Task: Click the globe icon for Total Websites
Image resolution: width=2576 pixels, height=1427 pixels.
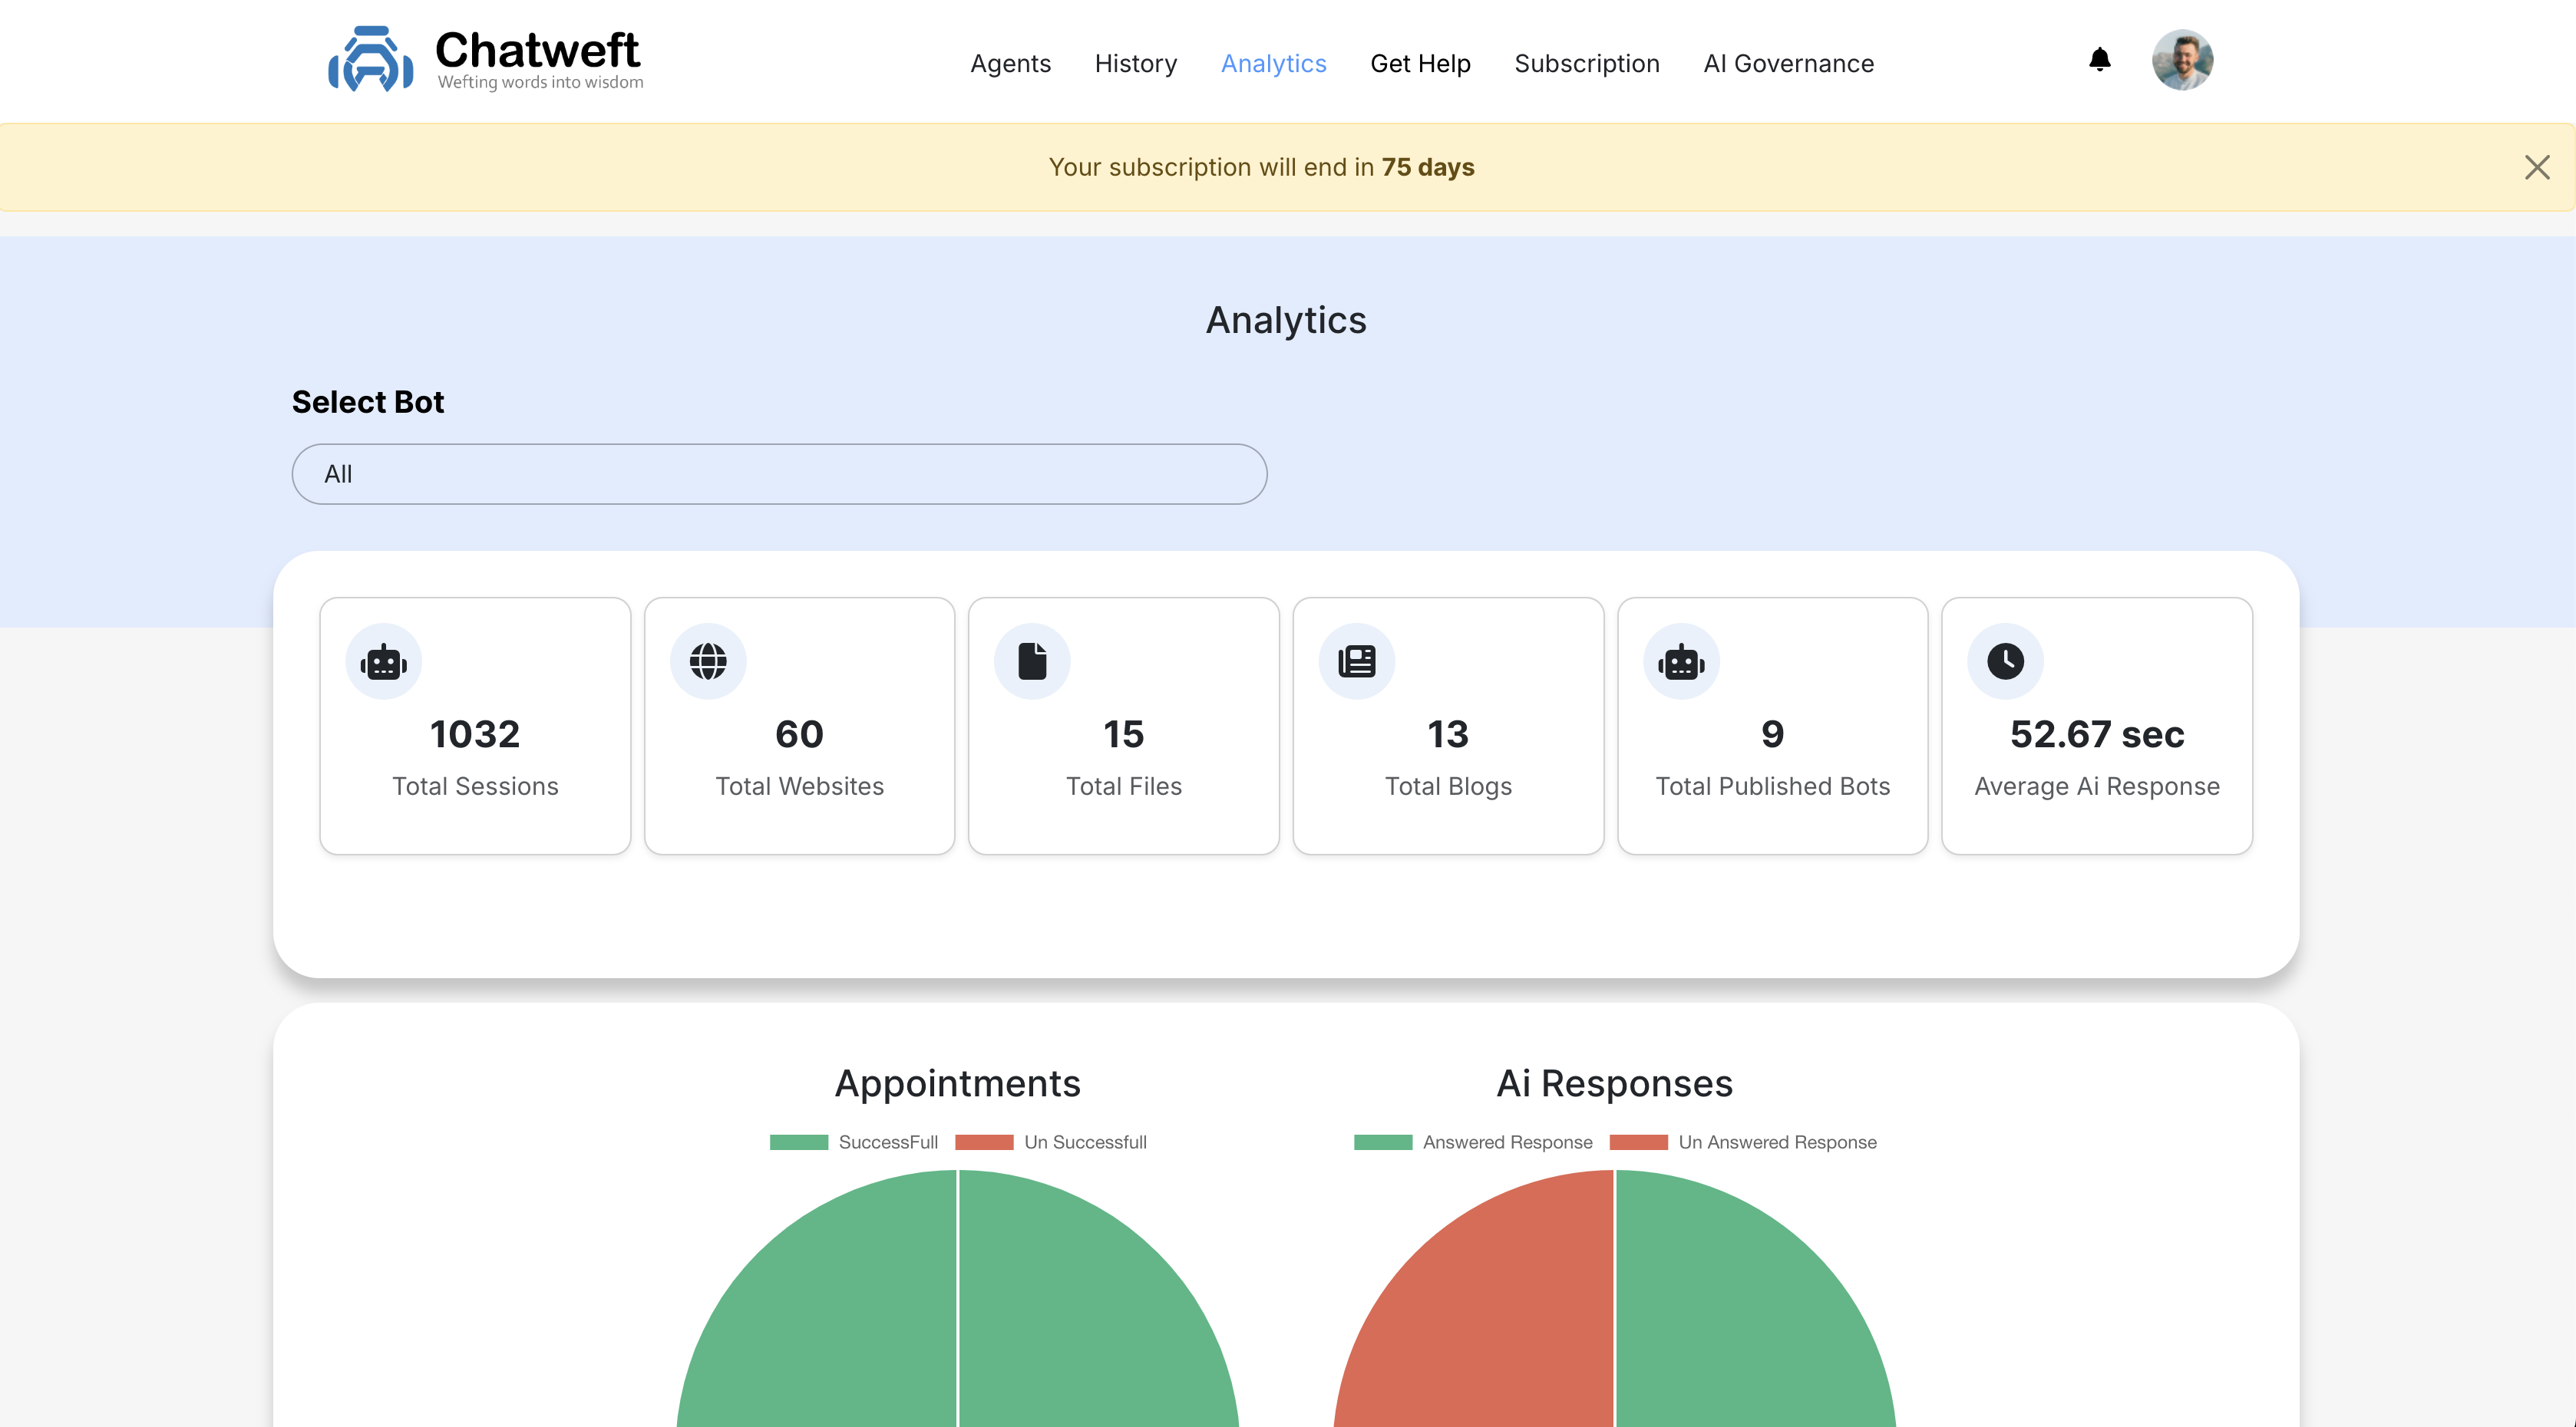Action: point(708,661)
